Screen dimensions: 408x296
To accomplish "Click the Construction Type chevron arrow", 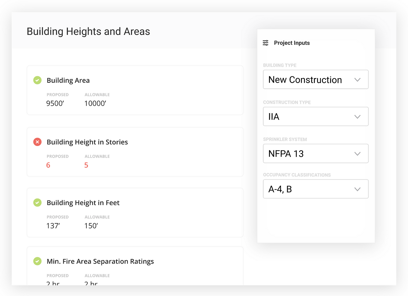I will (357, 117).
